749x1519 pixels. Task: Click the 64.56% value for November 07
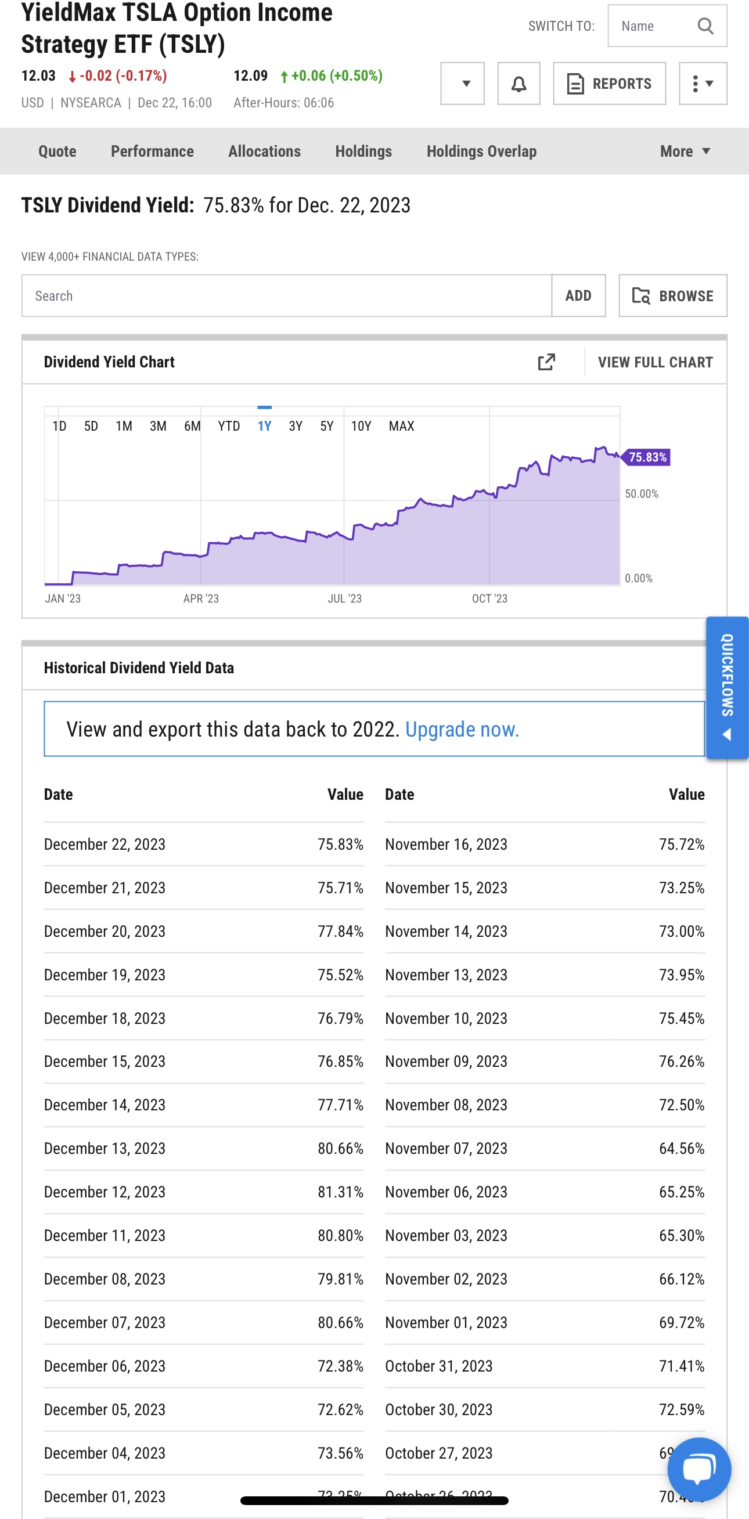[x=682, y=1149]
